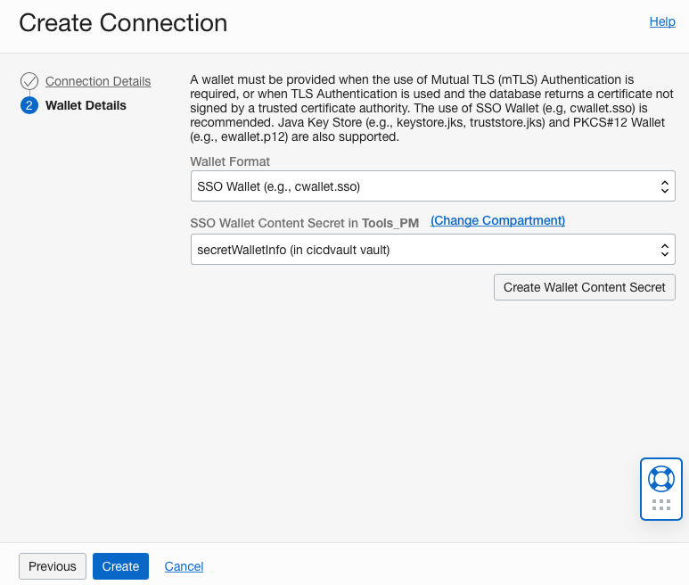Open the Help link

662,21
